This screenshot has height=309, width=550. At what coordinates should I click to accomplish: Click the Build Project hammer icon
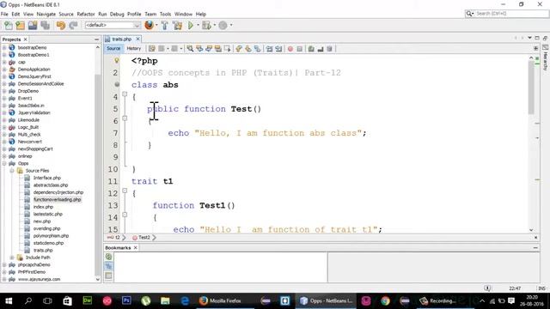tap(164, 25)
